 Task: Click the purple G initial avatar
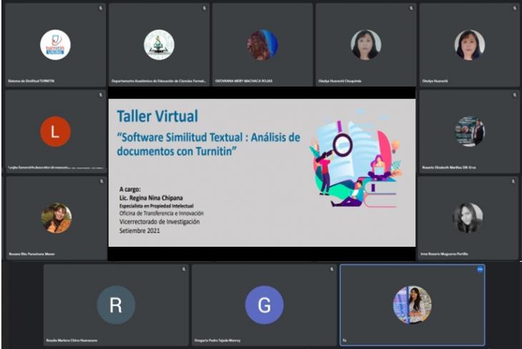264,305
